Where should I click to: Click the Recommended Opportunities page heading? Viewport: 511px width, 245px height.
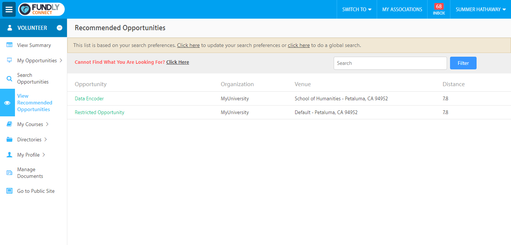[x=120, y=28]
